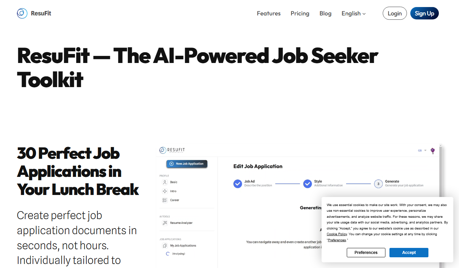Click the Style completed step checkmark
This screenshot has height=268, width=459.
[307, 184]
